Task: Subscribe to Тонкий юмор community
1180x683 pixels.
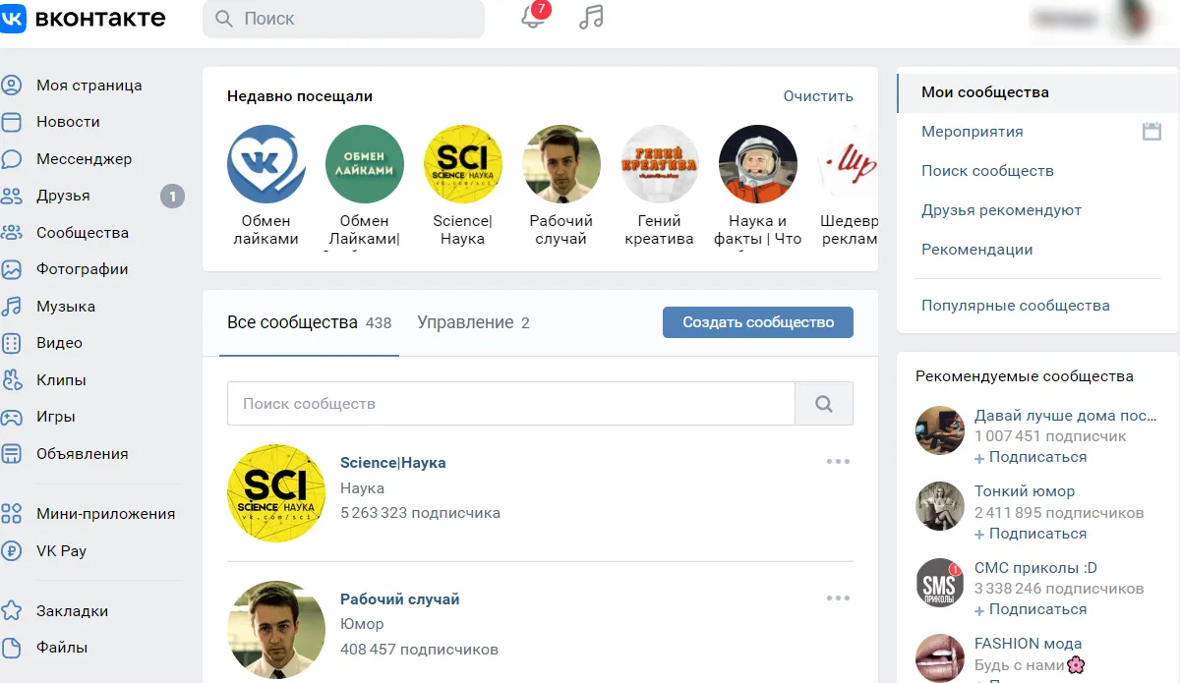Action: click(1031, 534)
